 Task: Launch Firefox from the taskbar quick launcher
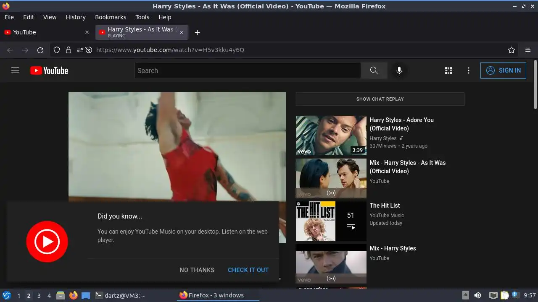pos(73,295)
